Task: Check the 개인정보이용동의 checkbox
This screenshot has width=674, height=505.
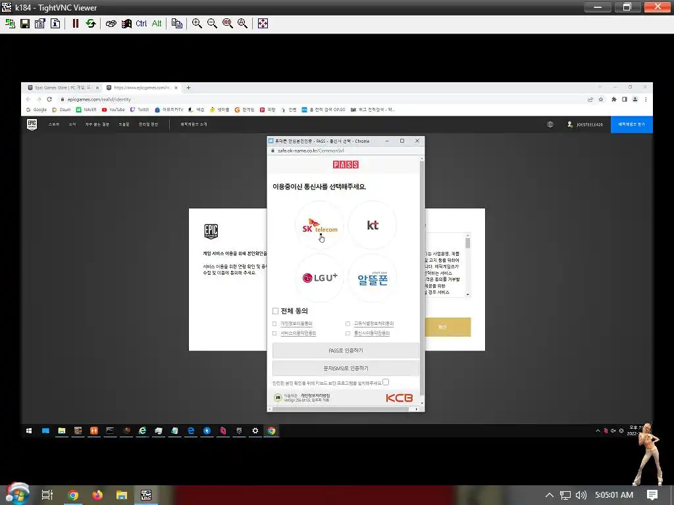Action: (274, 324)
